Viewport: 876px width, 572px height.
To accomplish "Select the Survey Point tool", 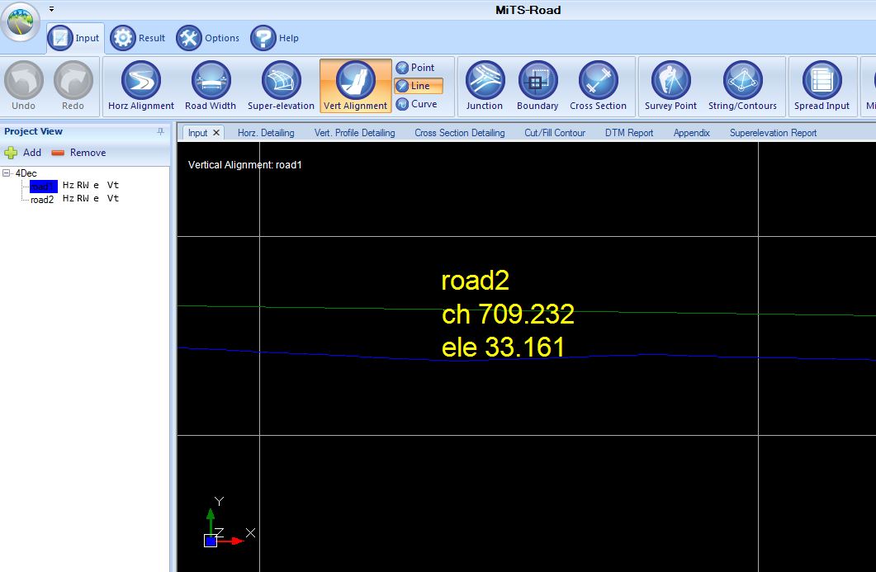I will [670, 86].
